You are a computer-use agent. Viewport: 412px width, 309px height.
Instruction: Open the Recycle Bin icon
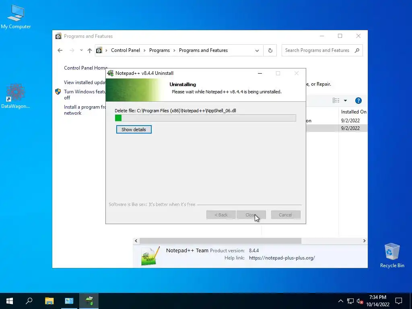click(392, 255)
